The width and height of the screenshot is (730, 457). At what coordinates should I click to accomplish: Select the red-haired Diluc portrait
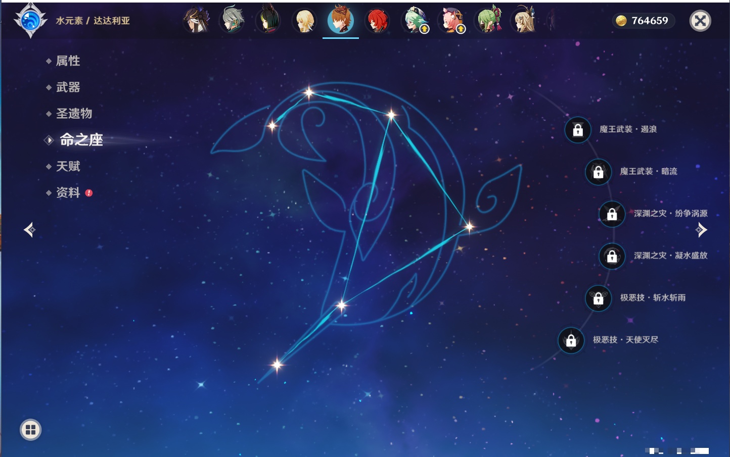click(377, 20)
